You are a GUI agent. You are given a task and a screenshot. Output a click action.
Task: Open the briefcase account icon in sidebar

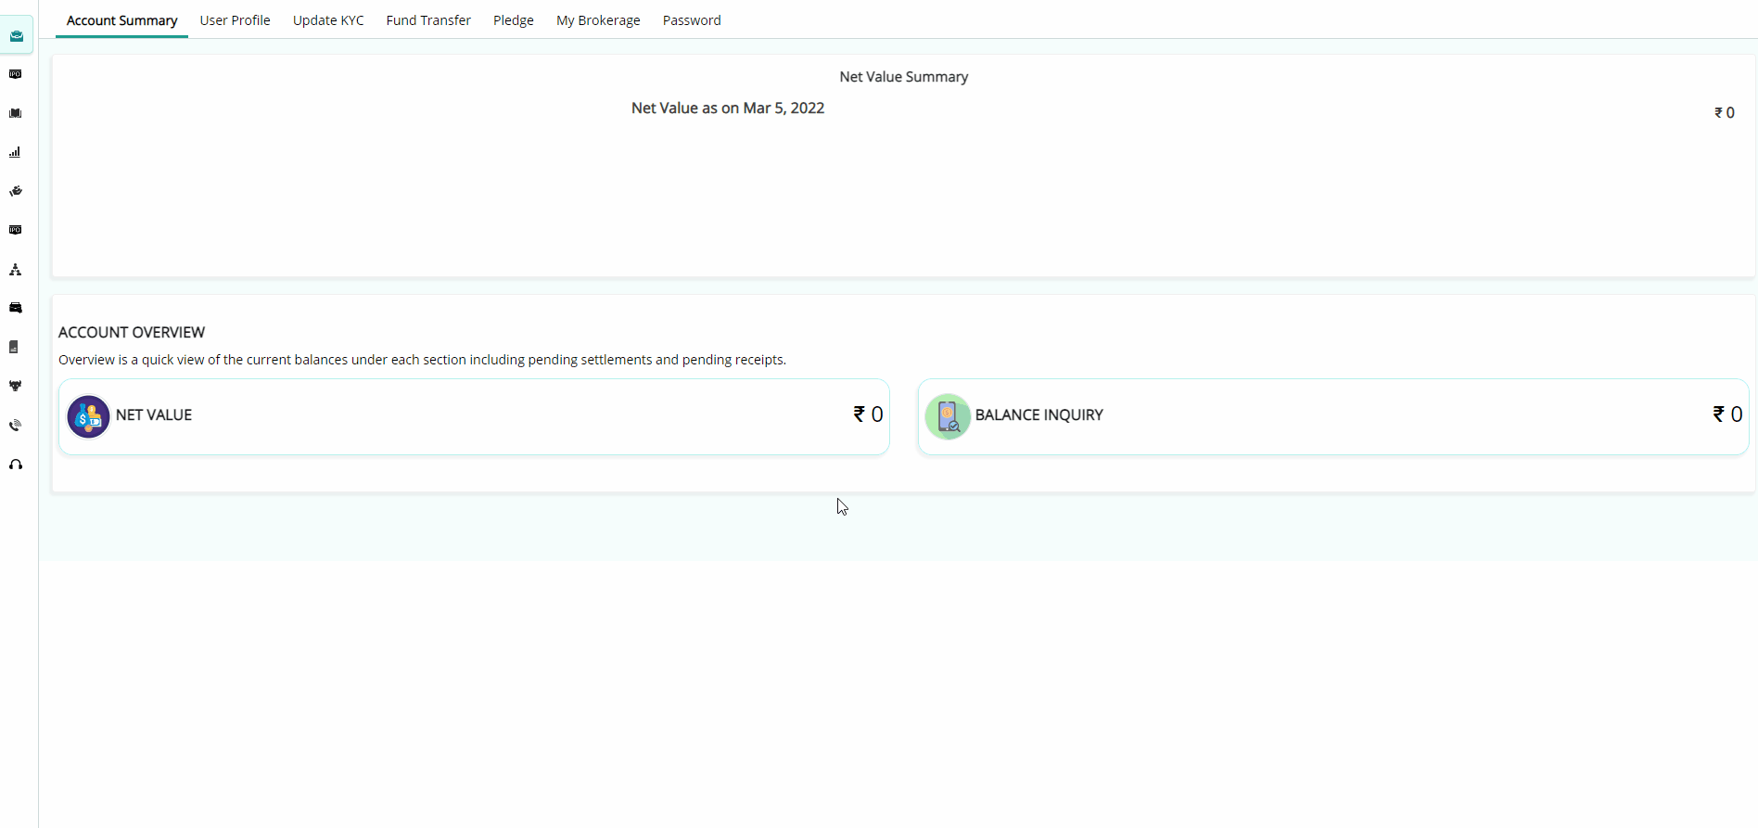point(17,36)
